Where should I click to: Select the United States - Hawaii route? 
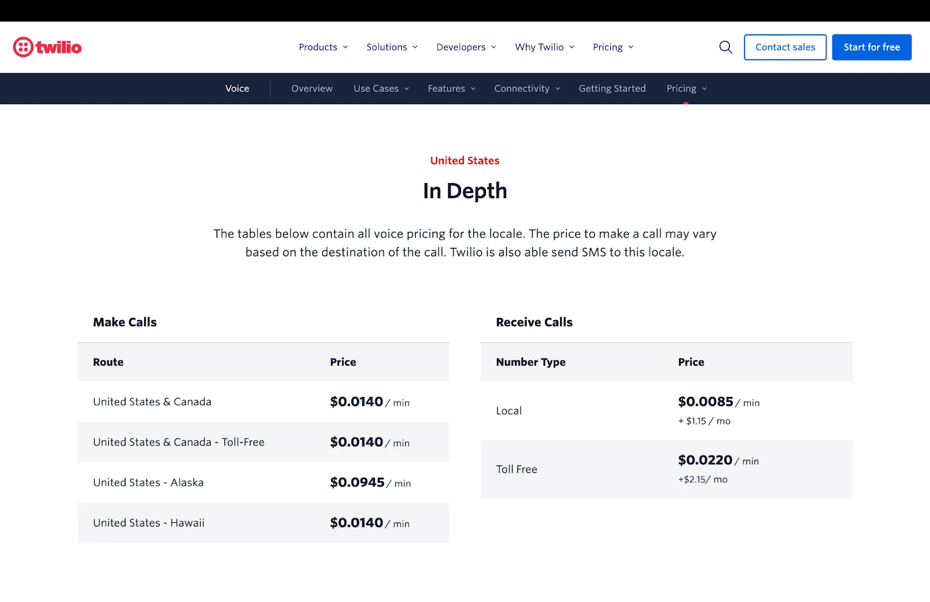pos(149,523)
